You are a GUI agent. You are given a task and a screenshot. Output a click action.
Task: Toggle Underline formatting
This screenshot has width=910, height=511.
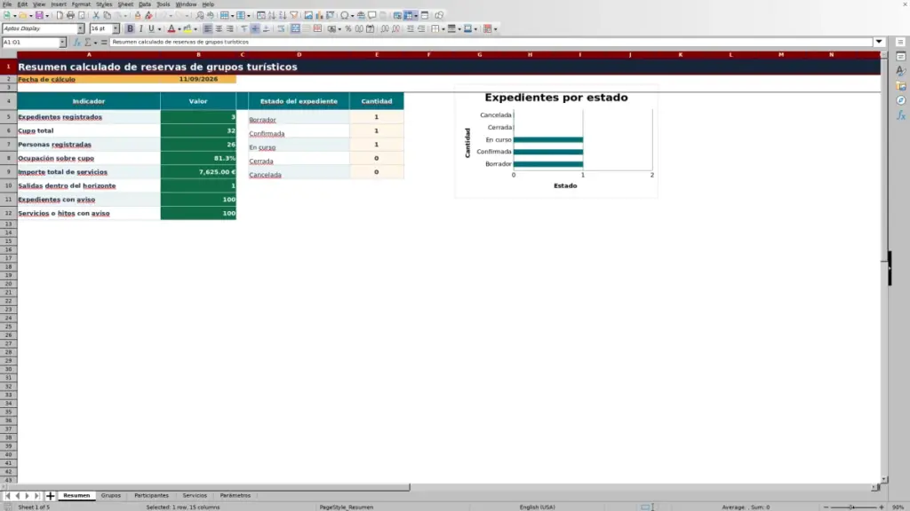[151, 28]
